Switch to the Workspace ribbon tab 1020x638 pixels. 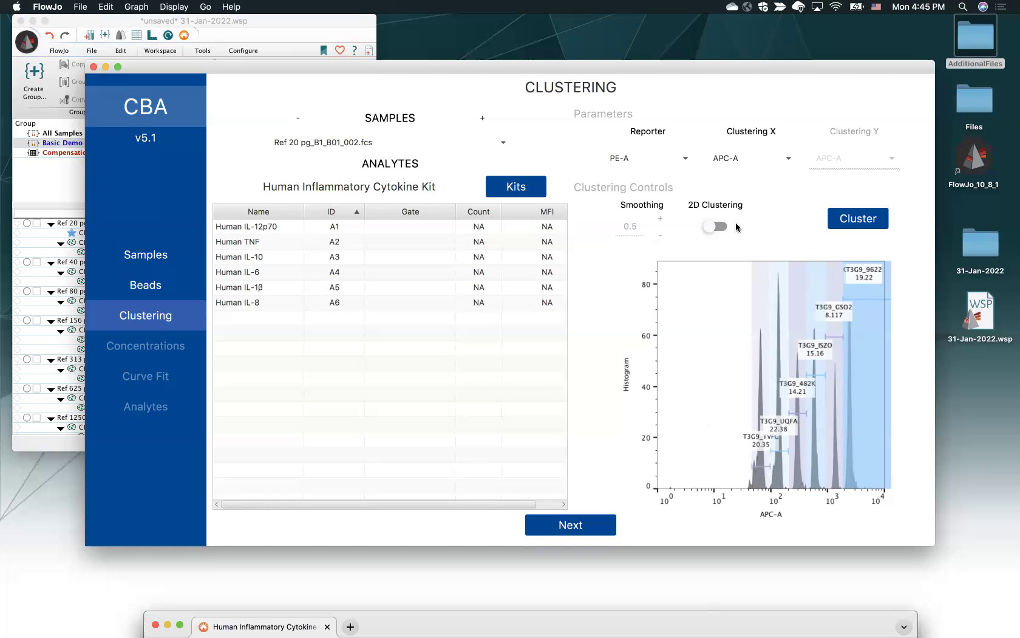tap(160, 50)
